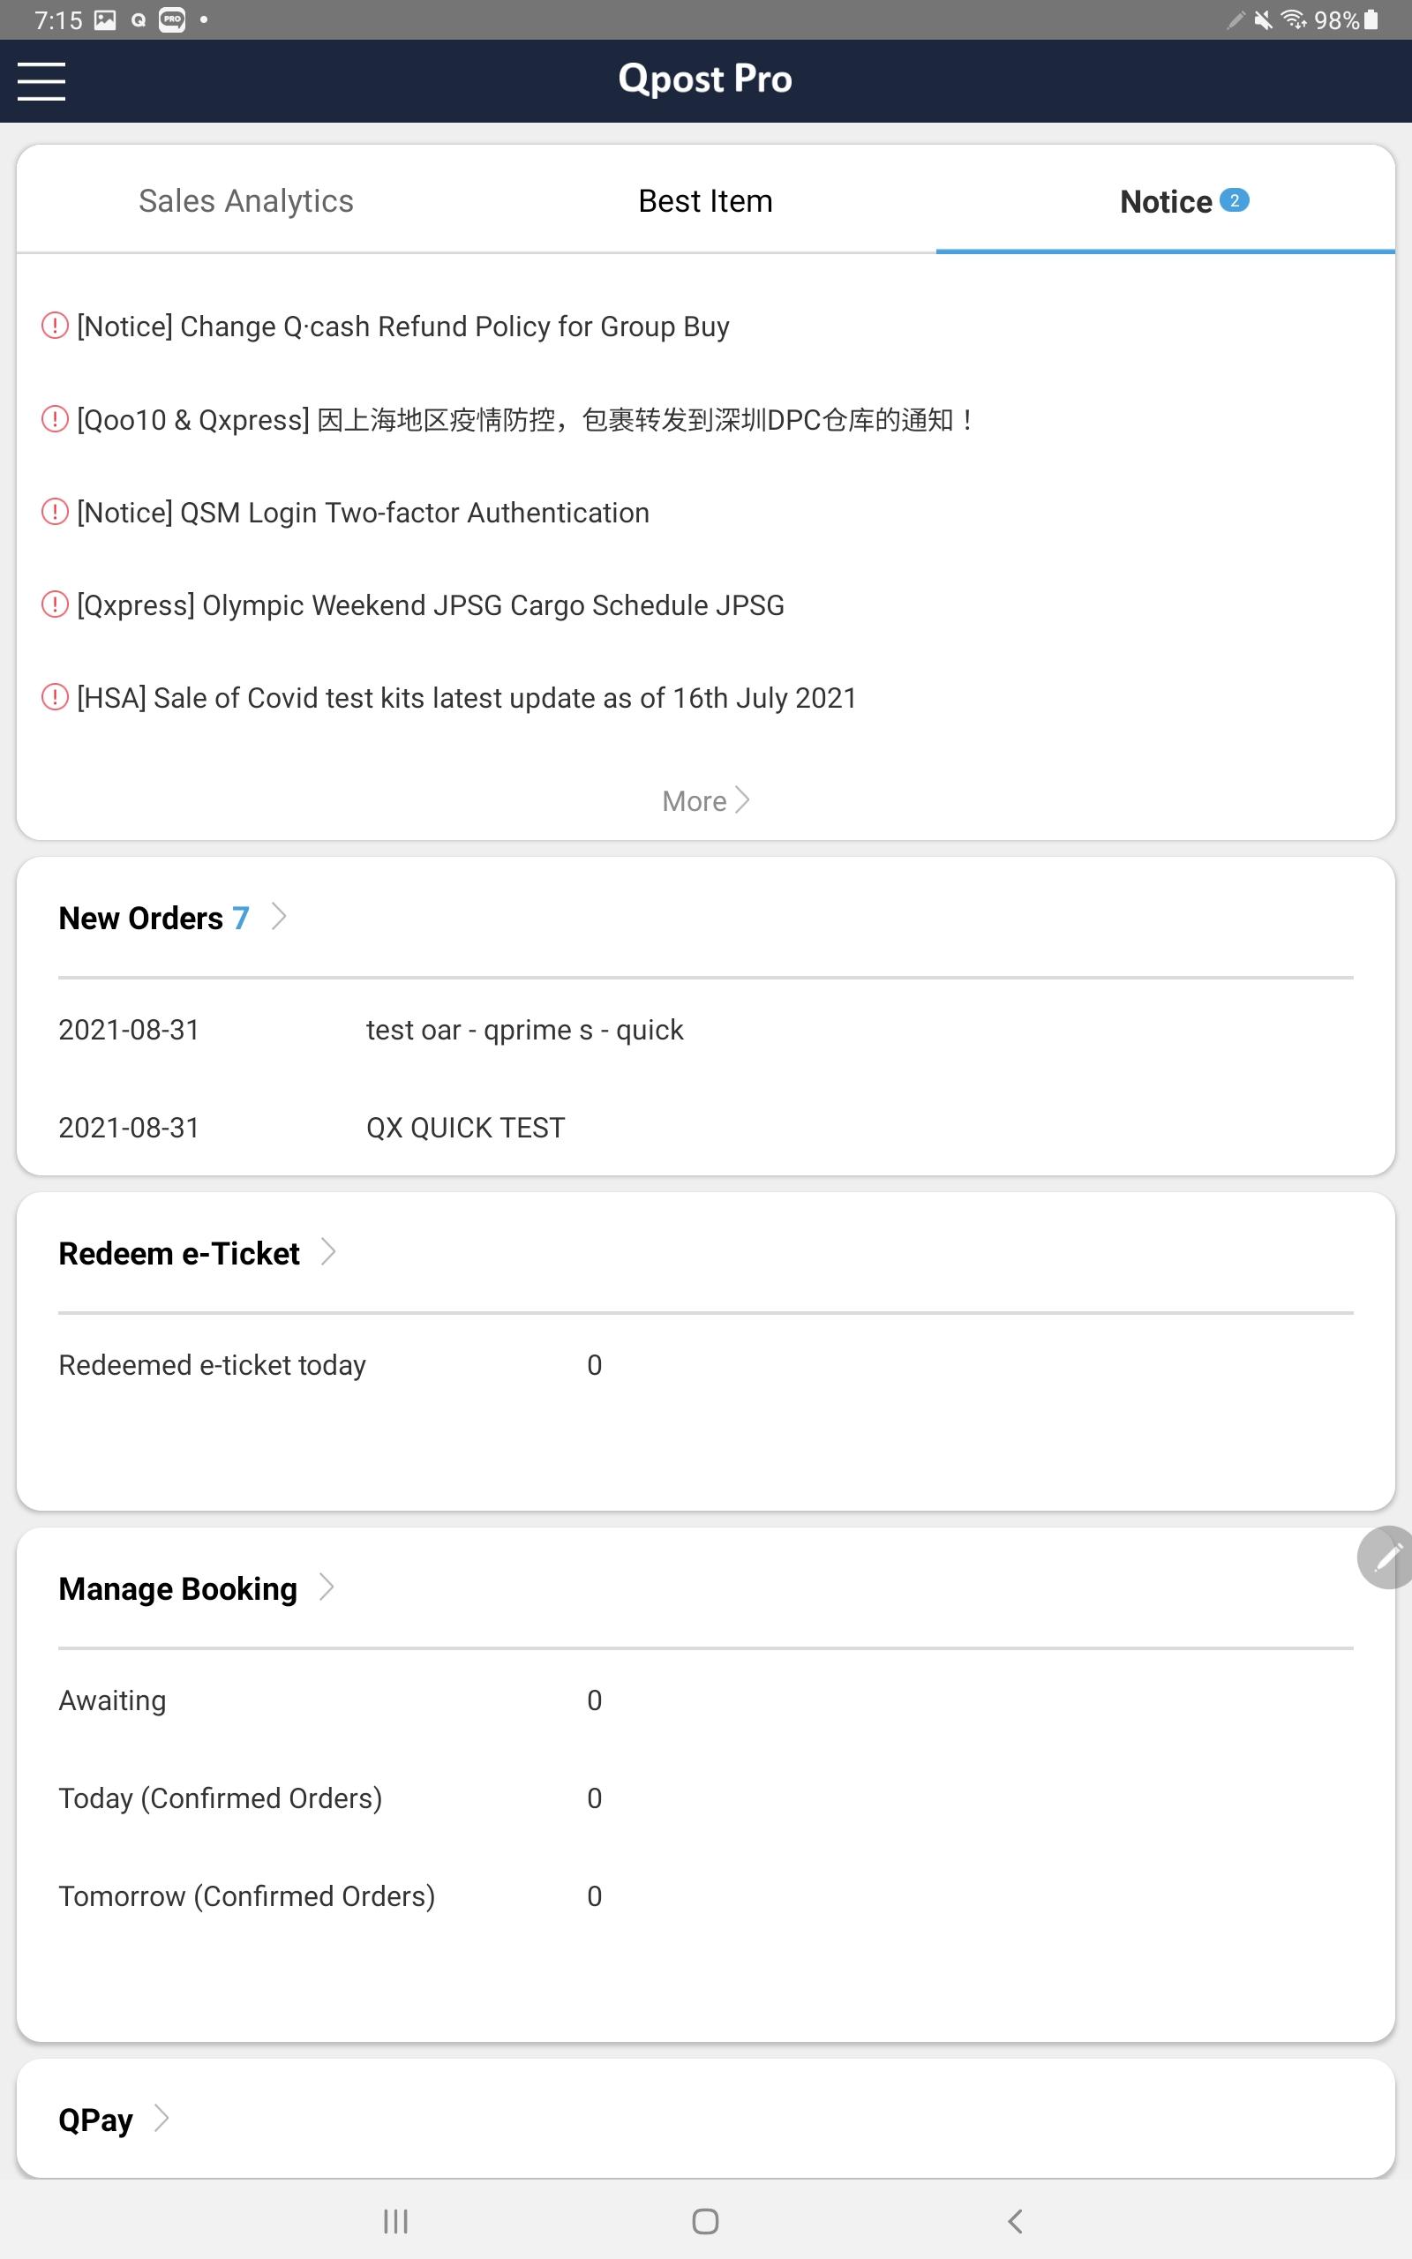This screenshot has height=2259, width=1412.
Task: Expand Redeem e-Ticket via chevron arrow
Action: [327, 1252]
